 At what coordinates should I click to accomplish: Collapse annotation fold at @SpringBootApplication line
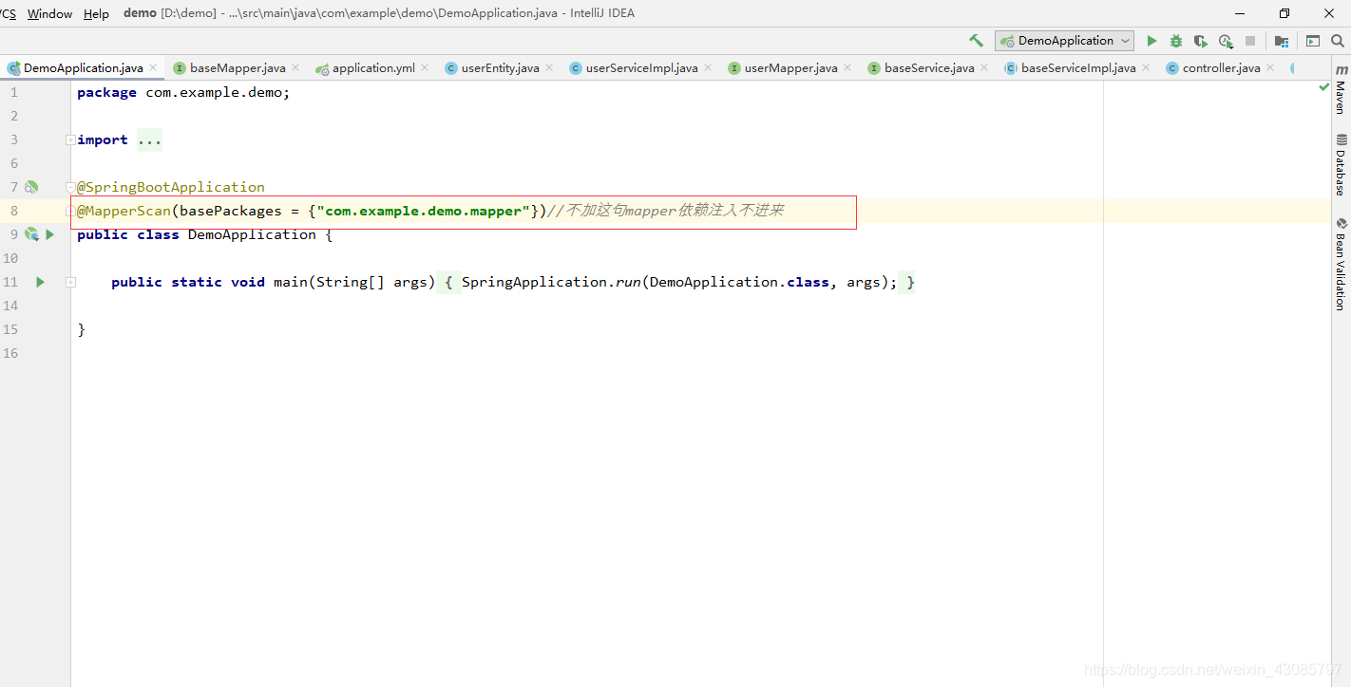click(x=70, y=187)
